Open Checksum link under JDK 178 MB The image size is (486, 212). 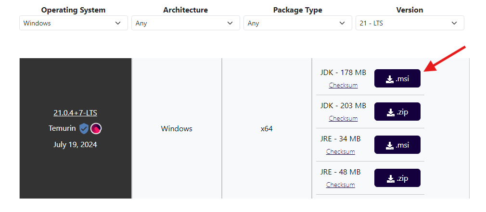343,85
